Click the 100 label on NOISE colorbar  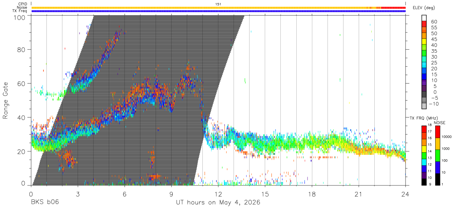point(444,160)
